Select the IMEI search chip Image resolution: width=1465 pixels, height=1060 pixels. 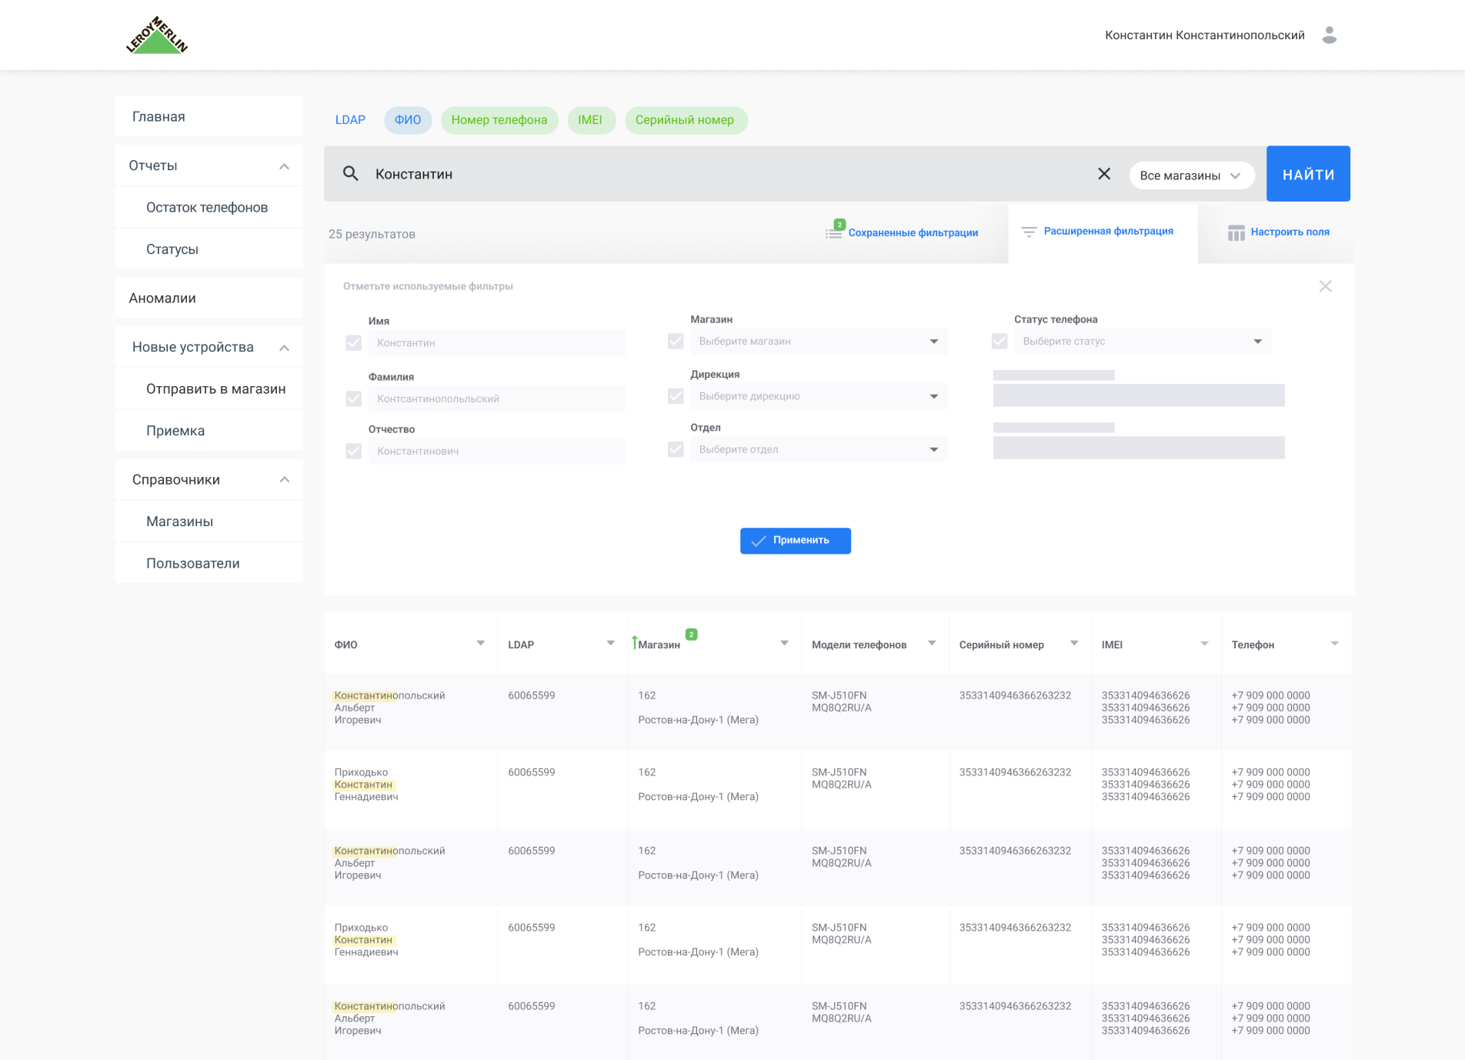coord(591,120)
